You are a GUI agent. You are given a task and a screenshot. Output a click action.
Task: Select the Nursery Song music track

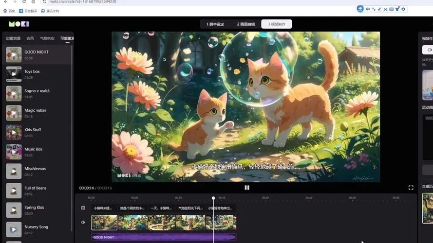click(36, 227)
